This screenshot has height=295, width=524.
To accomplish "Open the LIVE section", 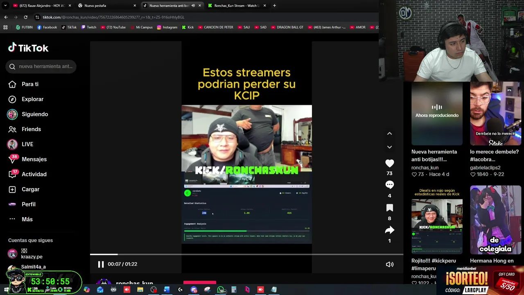I will pos(20,144).
